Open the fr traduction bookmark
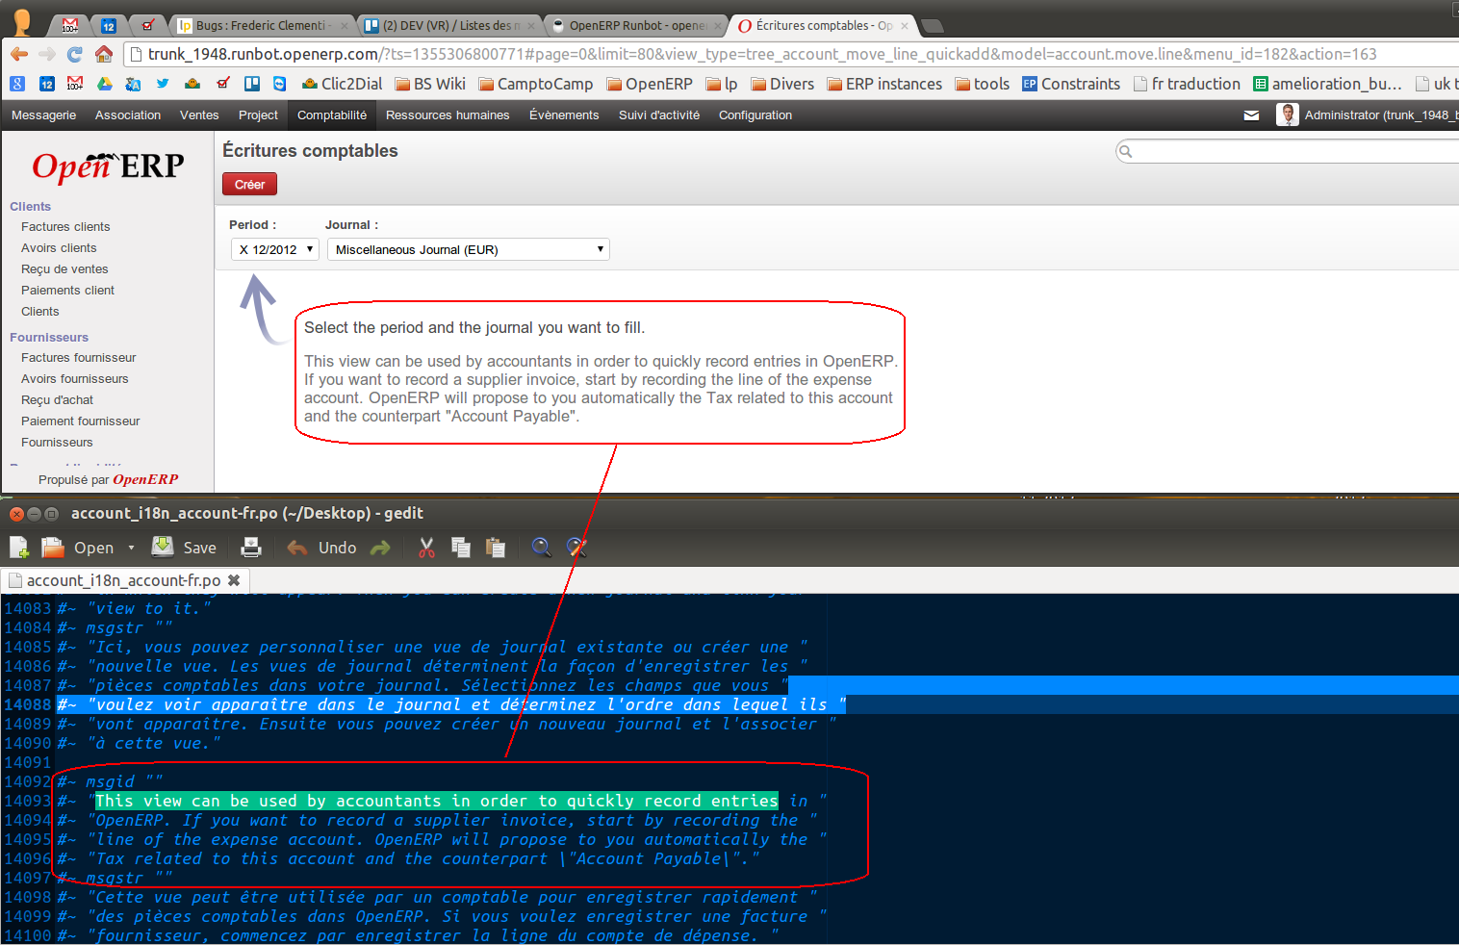Image resolution: width=1459 pixels, height=945 pixels. [x=1187, y=84]
